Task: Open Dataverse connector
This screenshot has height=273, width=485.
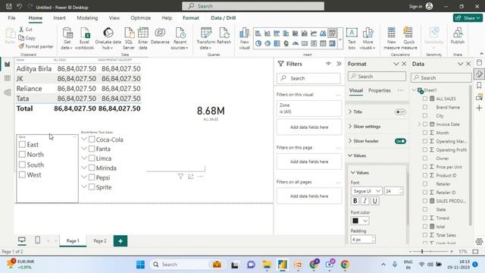Action: (160, 36)
